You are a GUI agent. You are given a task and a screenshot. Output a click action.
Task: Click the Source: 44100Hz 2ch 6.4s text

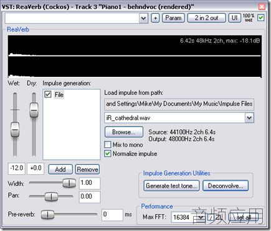[x=182, y=132]
